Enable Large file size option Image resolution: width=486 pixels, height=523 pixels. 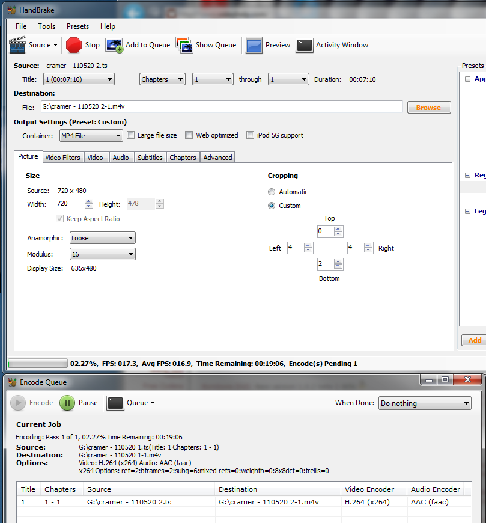131,135
